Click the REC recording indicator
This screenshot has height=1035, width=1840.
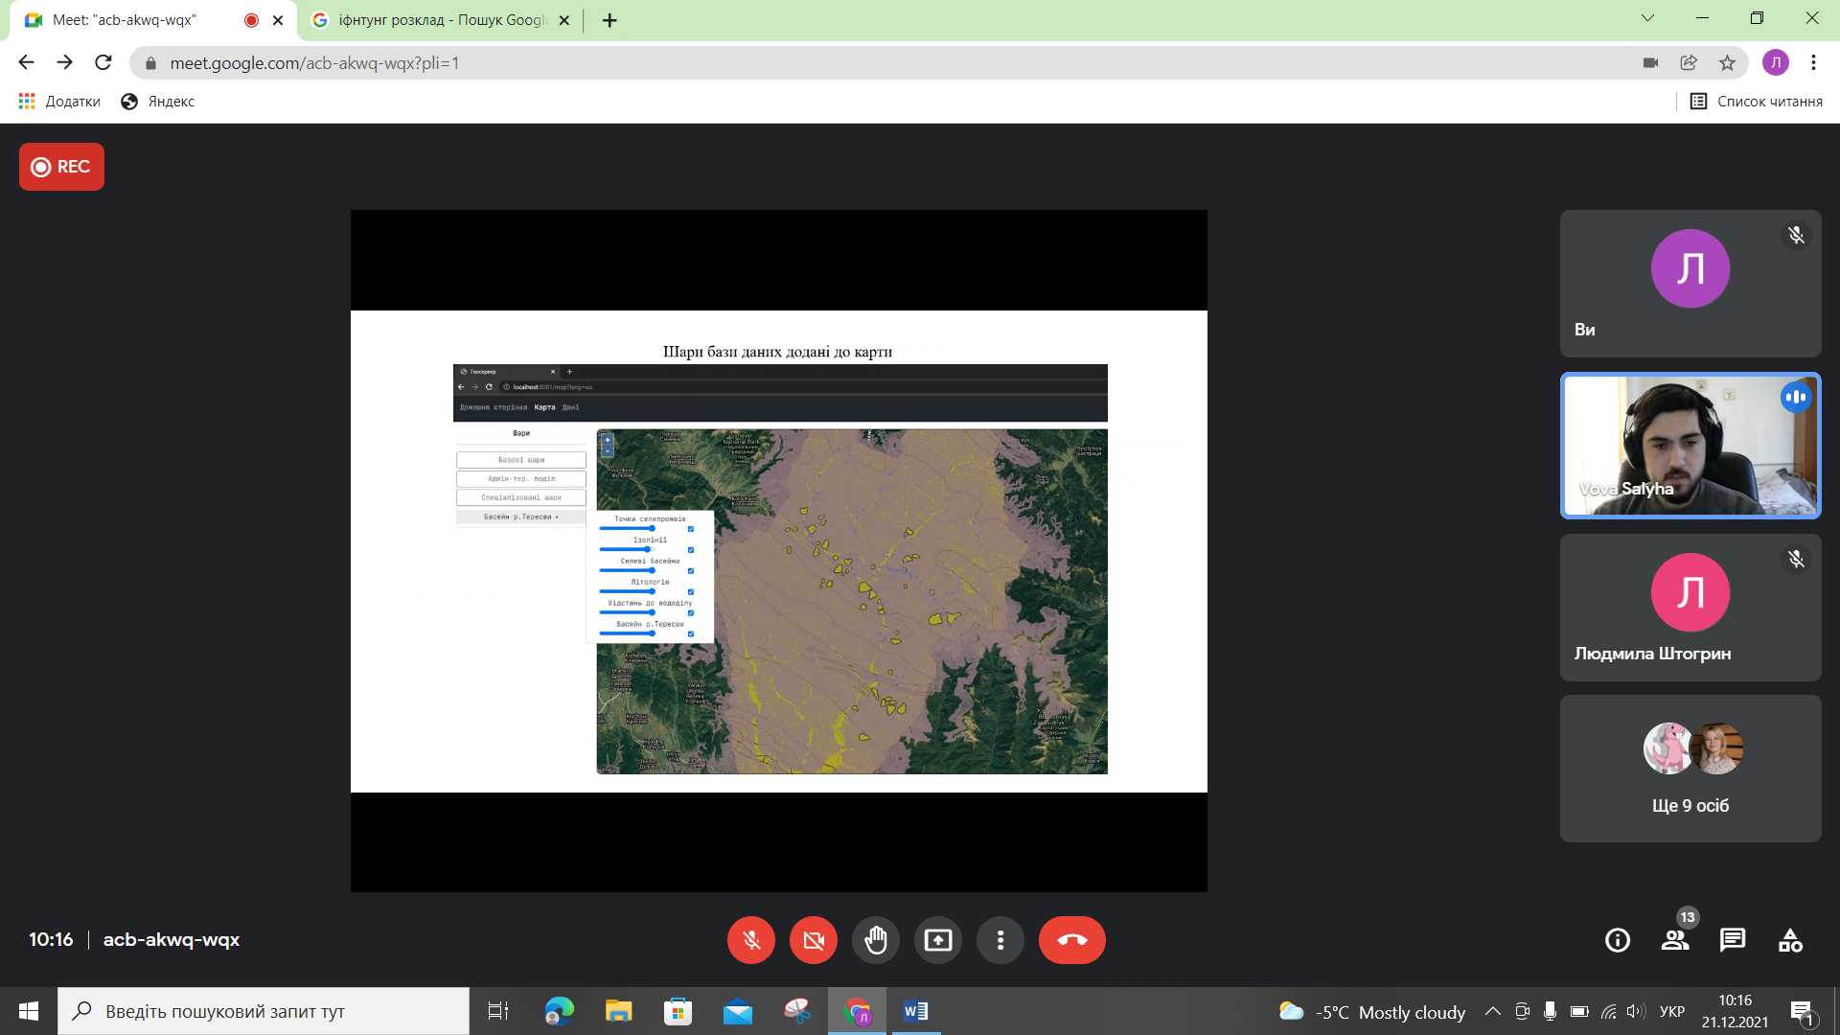pyautogui.click(x=61, y=167)
